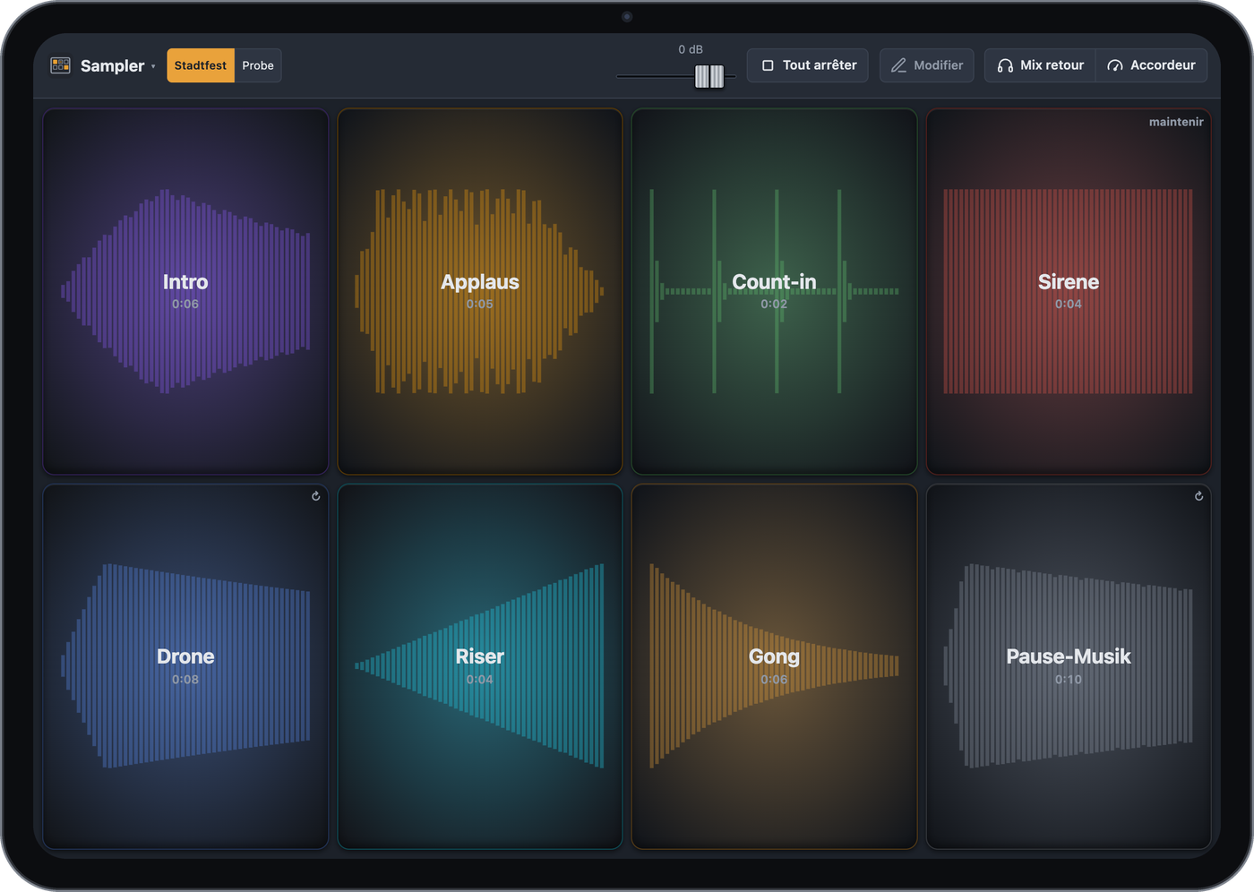Tap the Sirene pad
Image resolution: width=1254 pixels, height=892 pixels.
coord(1069,292)
